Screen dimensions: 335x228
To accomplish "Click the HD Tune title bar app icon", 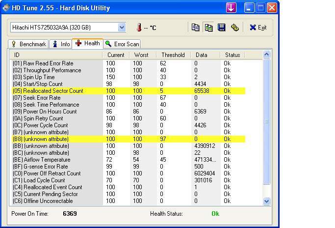I will coord(6,8).
